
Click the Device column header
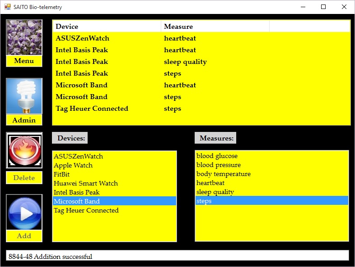tap(107, 27)
